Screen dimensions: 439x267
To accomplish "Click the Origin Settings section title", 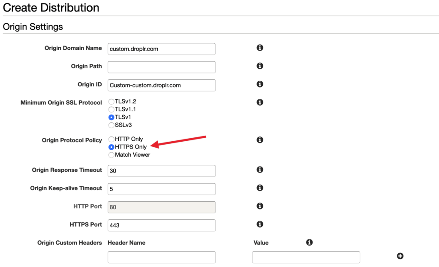I will pos(33,27).
